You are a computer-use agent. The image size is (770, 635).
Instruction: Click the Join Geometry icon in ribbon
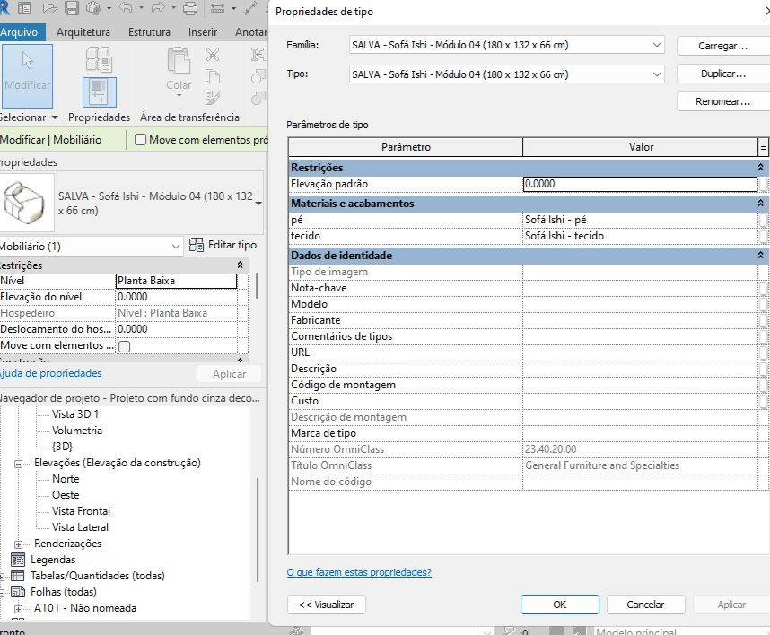point(258,98)
